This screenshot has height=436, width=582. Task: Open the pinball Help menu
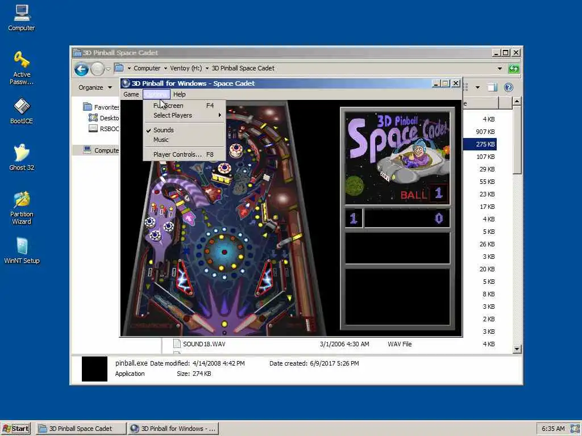(x=179, y=94)
